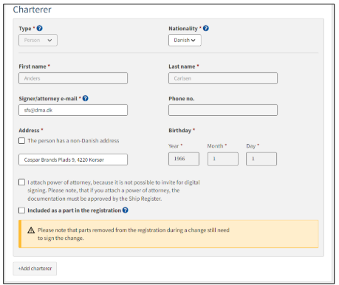Open the help icon next to Type

(39, 28)
